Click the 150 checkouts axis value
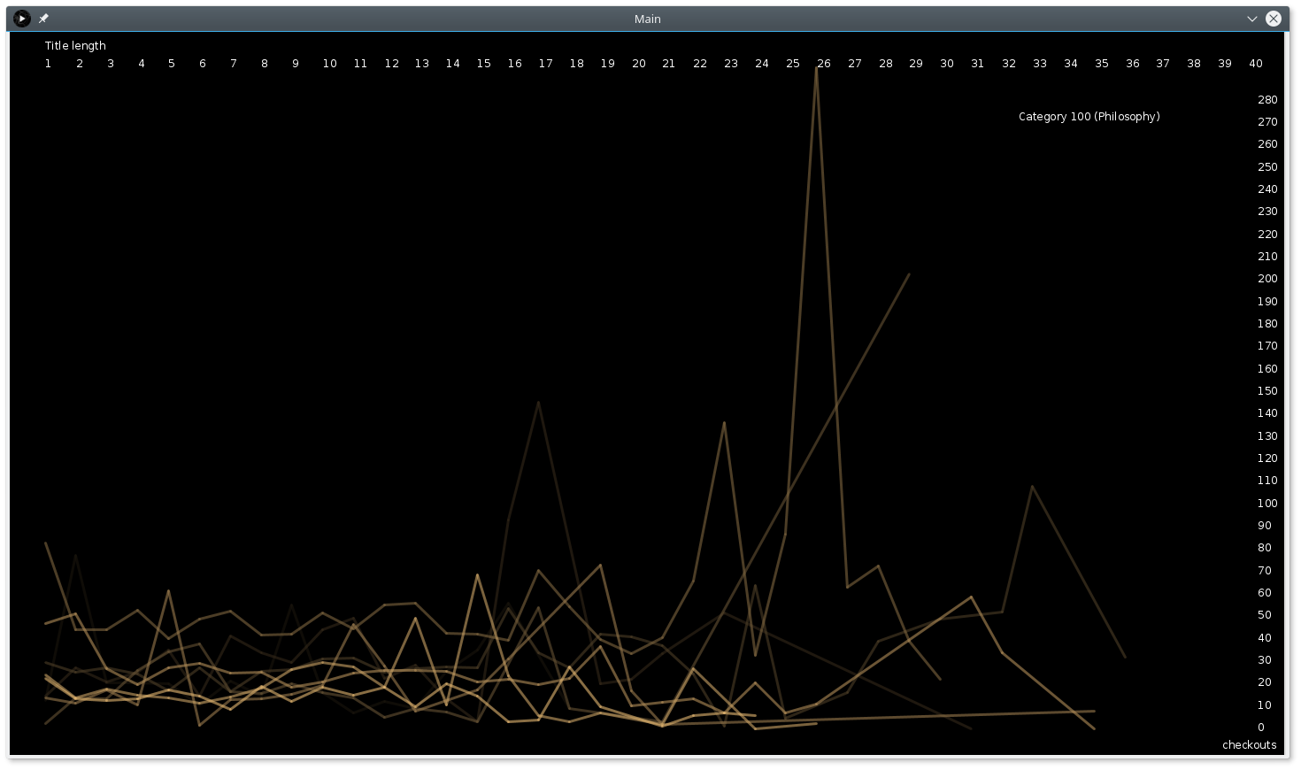This screenshot has height=770, width=1301. tap(1267, 391)
